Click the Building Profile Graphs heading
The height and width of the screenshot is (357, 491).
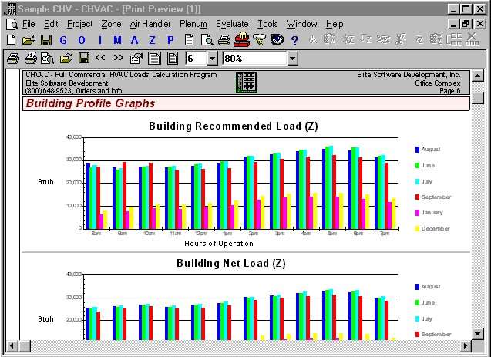90,103
